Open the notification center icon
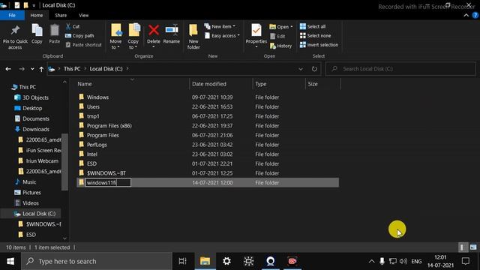This screenshot has height=270, width=480. coord(466,261)
